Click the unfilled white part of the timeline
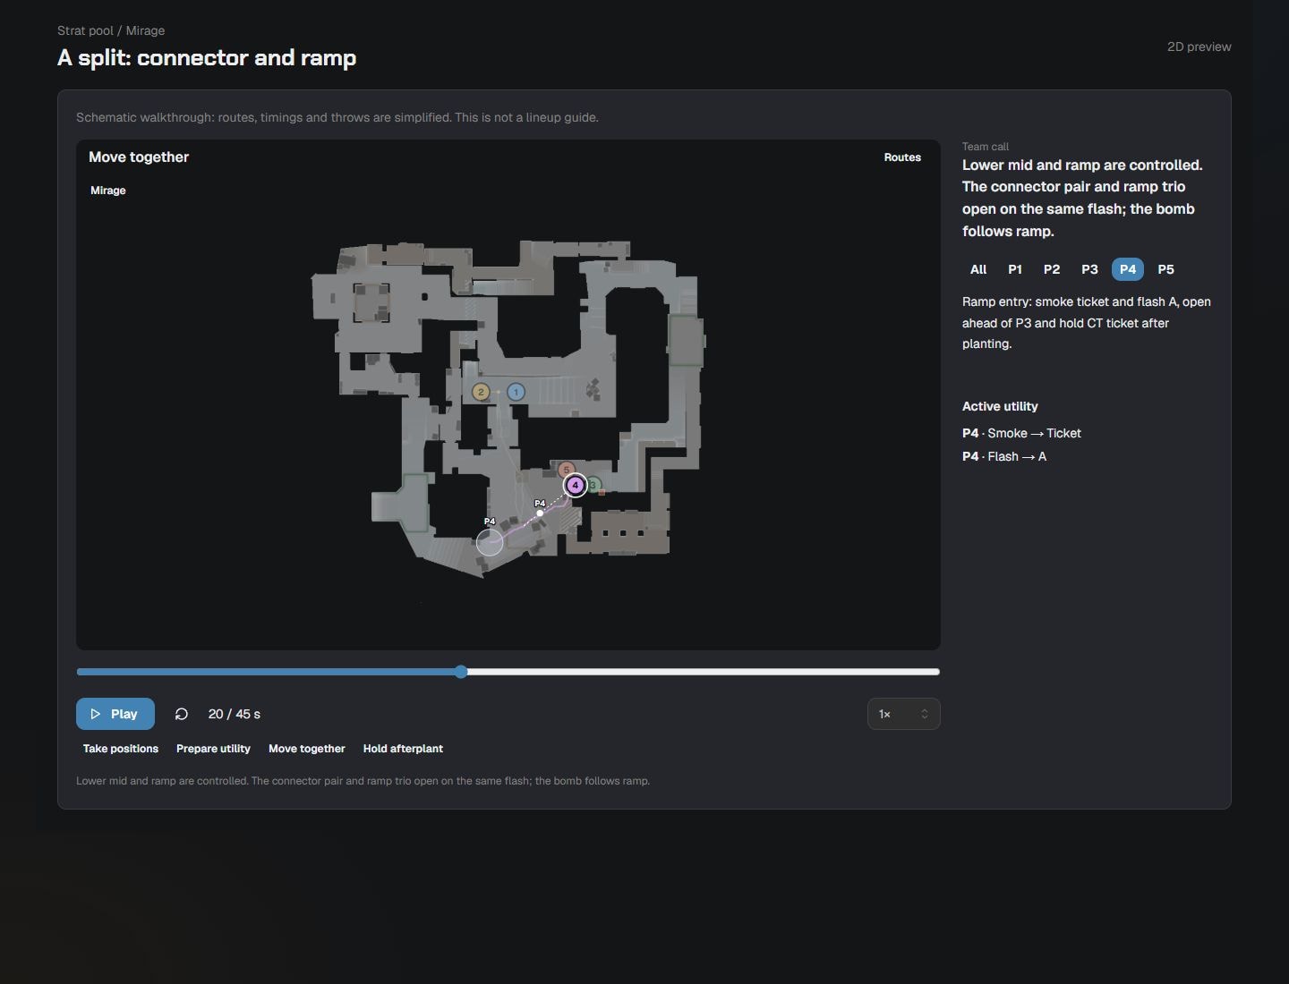 [704, 672]
